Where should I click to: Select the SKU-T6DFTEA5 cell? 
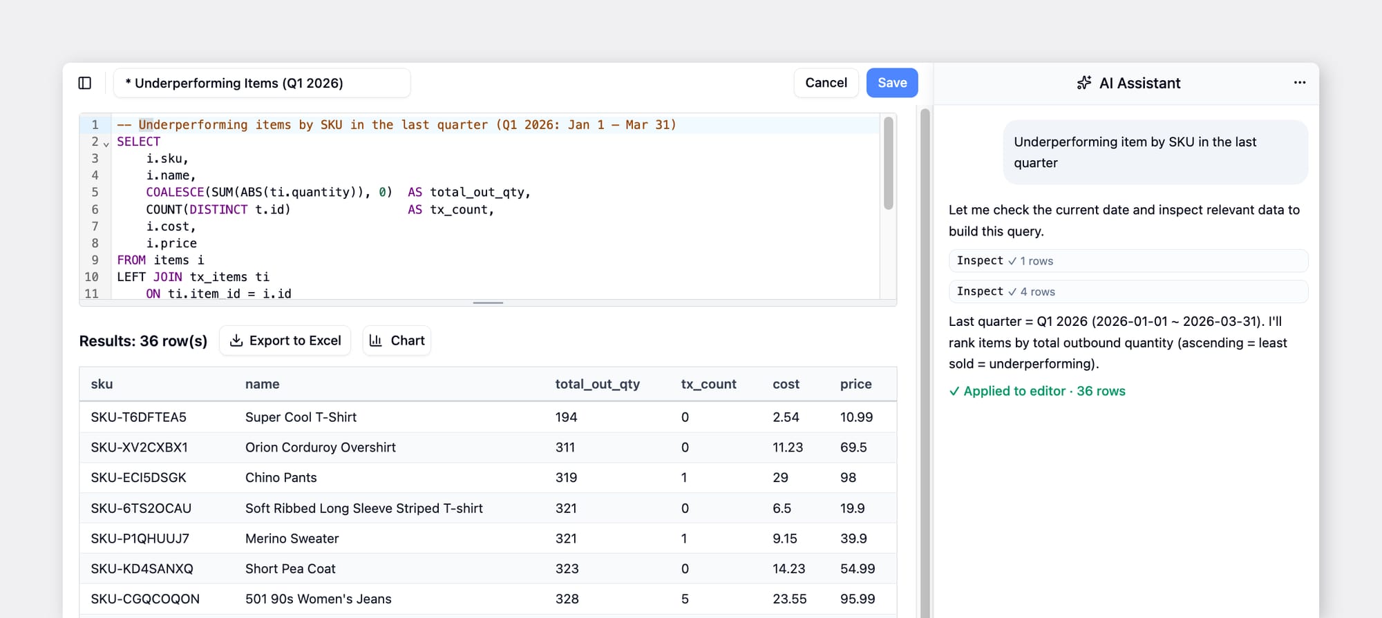(x=139, y=417)
